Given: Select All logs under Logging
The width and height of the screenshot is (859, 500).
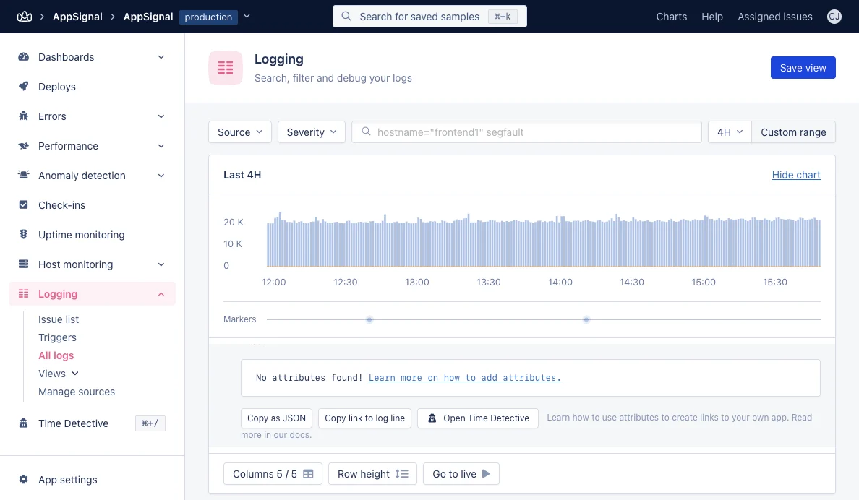Looking at the screenshot, I should (56, 355).
